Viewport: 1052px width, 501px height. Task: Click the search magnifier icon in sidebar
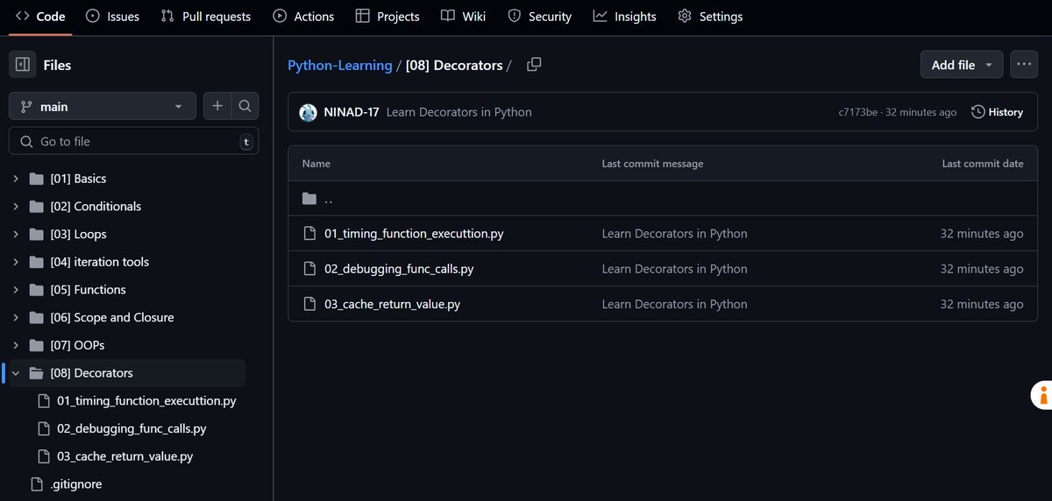245,107
